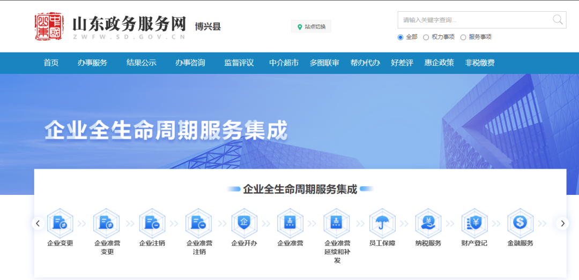The image size is (579, 280).
Task: Open the 非税缴费 link
Action: [480, 63]
